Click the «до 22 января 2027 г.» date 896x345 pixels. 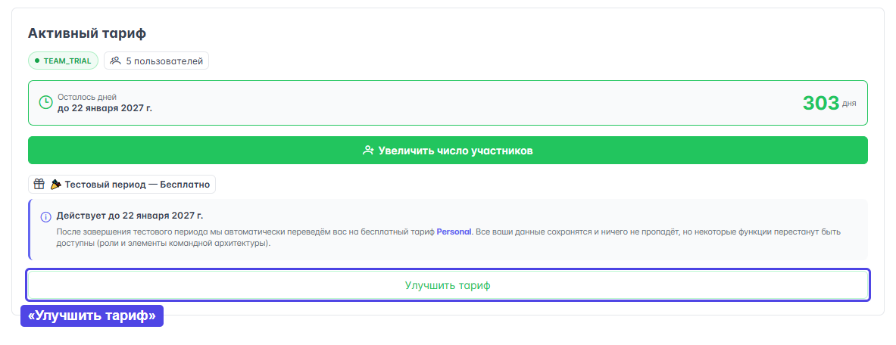pos(105,108)
